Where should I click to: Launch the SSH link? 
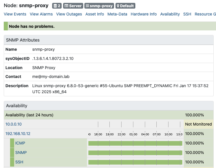(x=187, y=14)
